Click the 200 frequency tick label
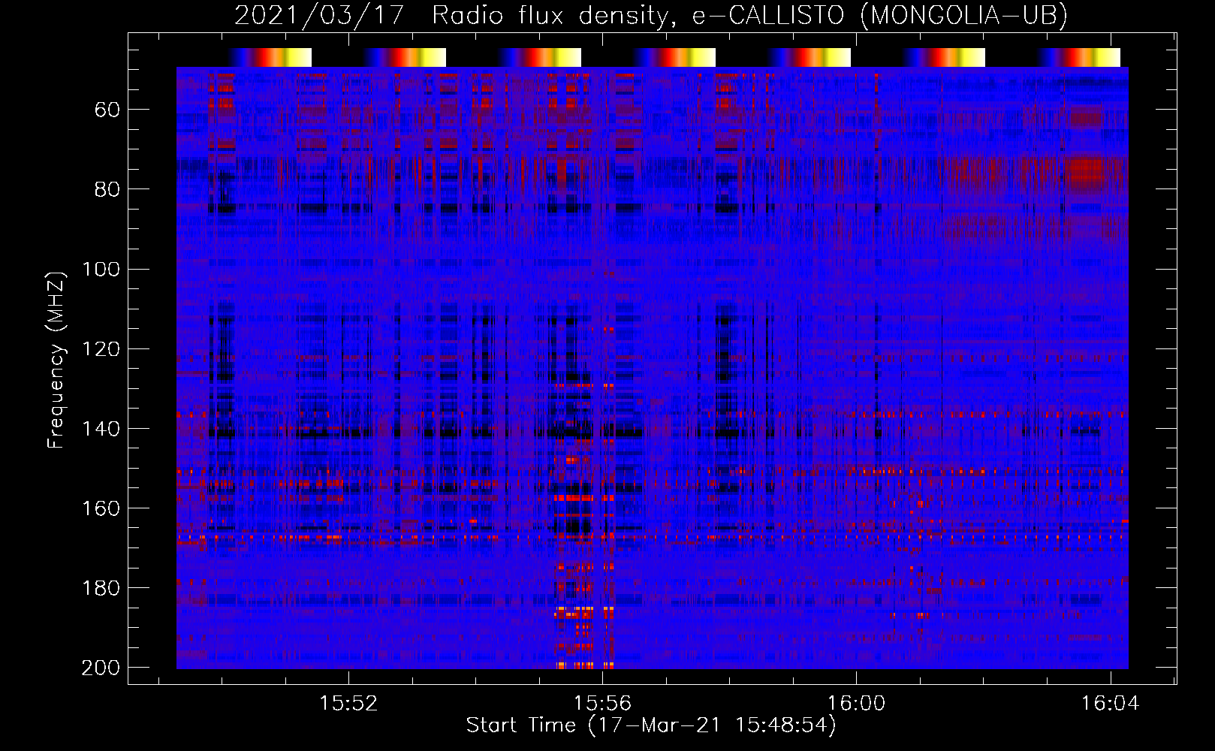 [101, 667]
